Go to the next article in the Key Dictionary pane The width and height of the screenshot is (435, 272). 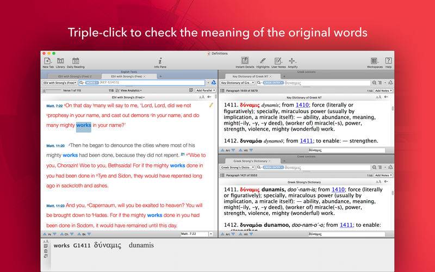point(233,150)
